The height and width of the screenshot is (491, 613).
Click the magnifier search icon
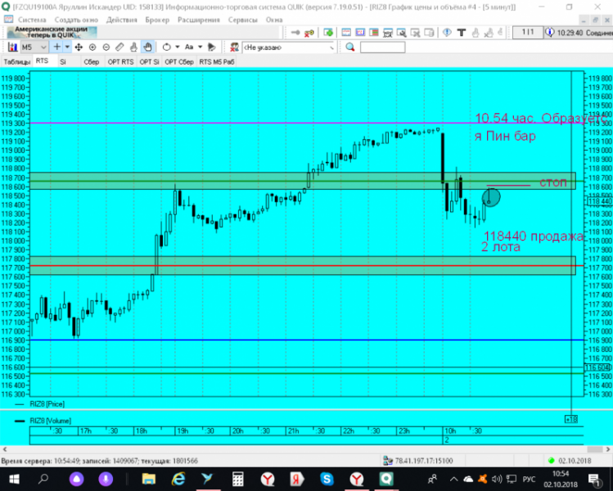350,47
